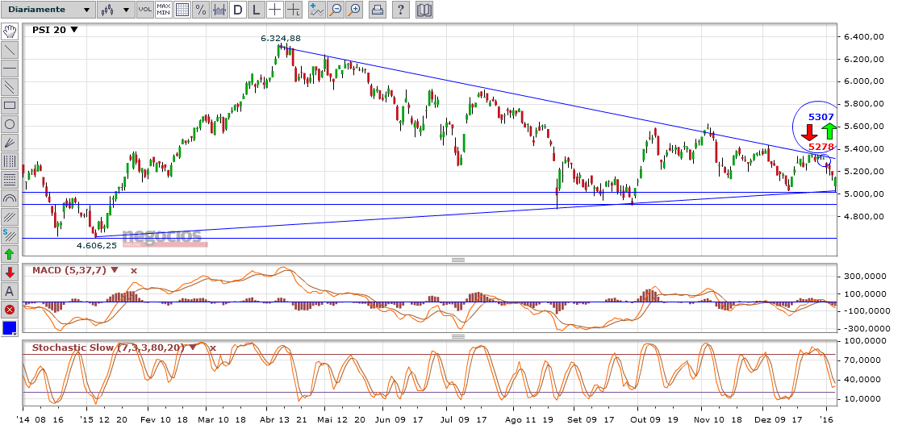Viewport: 902px width, 433px height.
Task: Select the text annotation 'A' tool
Action: (10, 291)
